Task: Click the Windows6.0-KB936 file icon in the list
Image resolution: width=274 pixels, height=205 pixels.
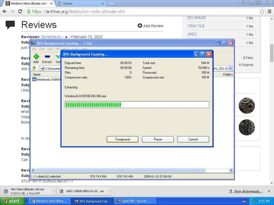Action: pyautogui.click(x=34, y=80)
